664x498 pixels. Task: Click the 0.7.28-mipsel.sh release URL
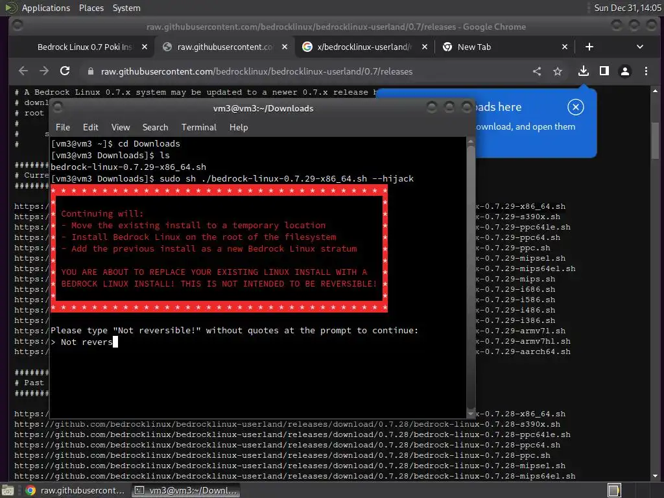(290, 466)
